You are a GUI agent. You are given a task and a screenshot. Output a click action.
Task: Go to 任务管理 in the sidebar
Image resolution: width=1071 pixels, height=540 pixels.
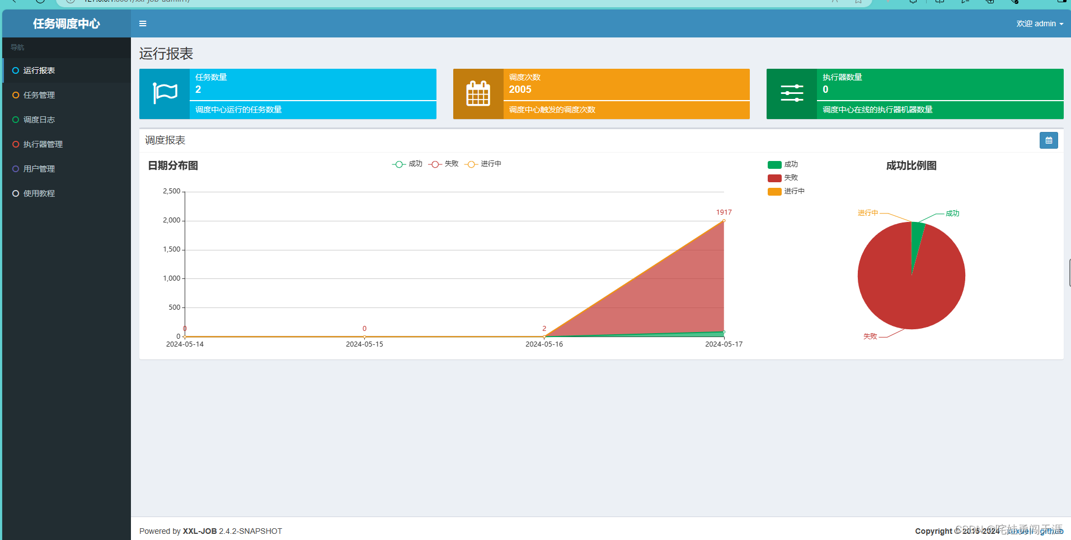click(x=67, y=95)
